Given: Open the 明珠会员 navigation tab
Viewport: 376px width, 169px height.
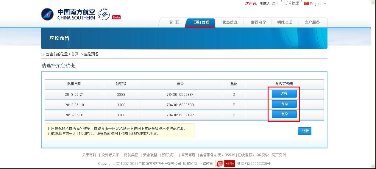Looking at the screenshot, I should tap(285, 22).
